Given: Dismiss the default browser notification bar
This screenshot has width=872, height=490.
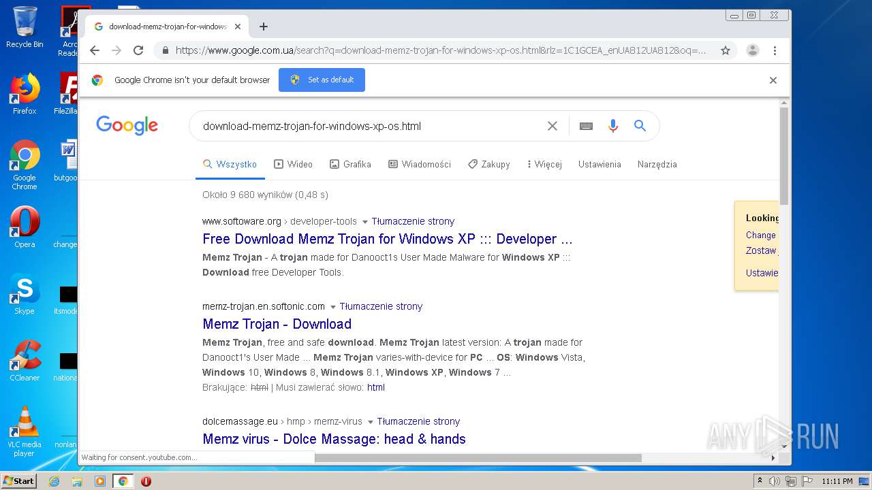Looking at the screenshot, I should 773,80.
